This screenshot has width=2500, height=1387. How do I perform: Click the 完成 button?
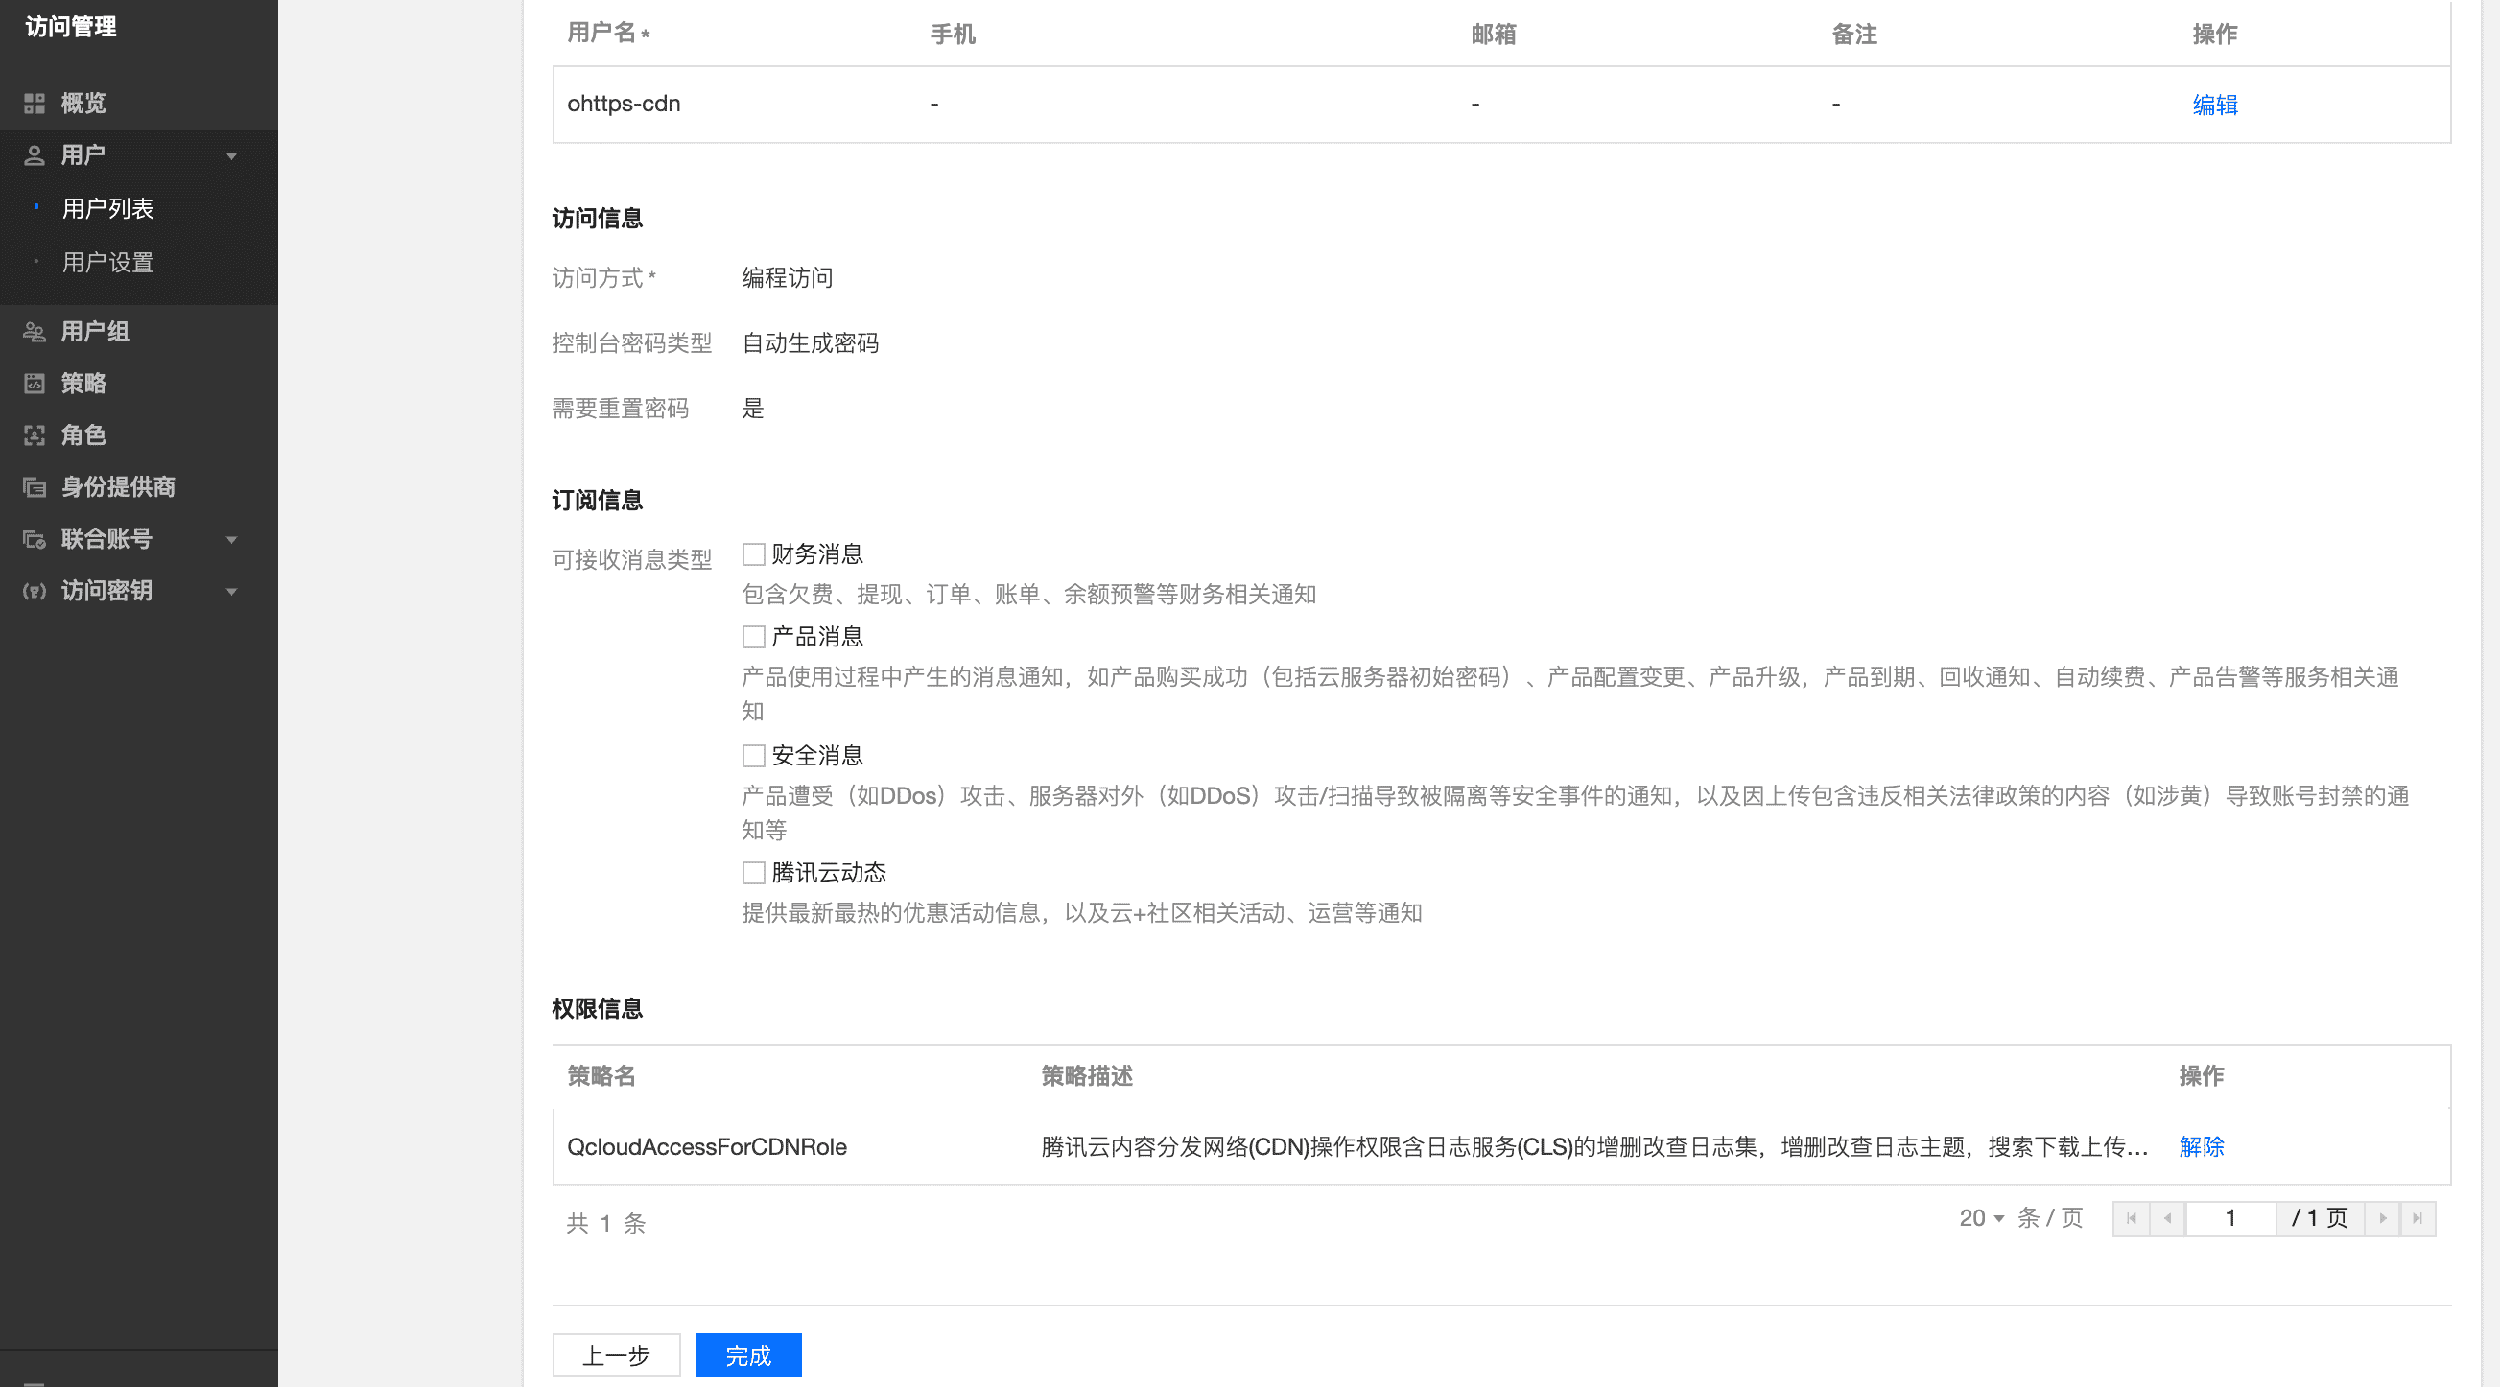tap(748, 1355)
